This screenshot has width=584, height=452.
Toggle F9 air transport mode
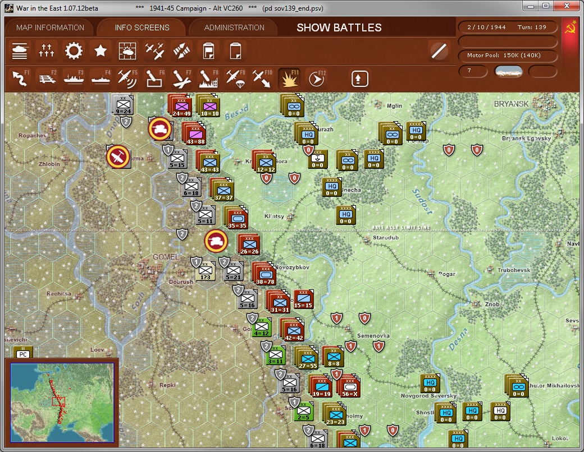(x=235, y=79)
